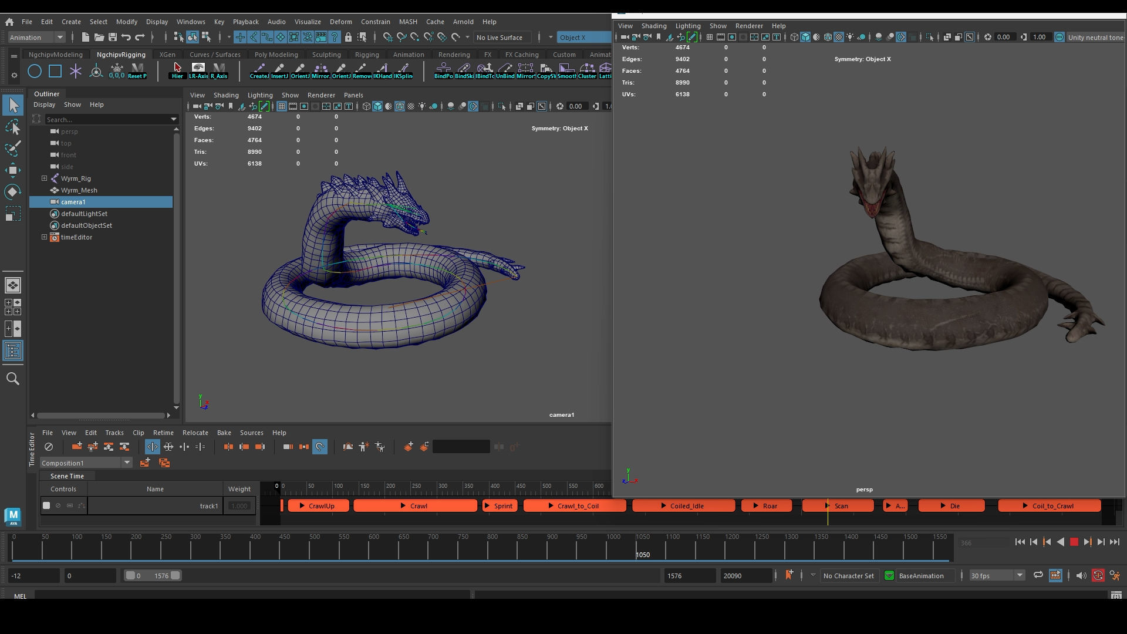Click the circle primitive shelf icon
1127x634 pixels.
click(x=35, y=72)
